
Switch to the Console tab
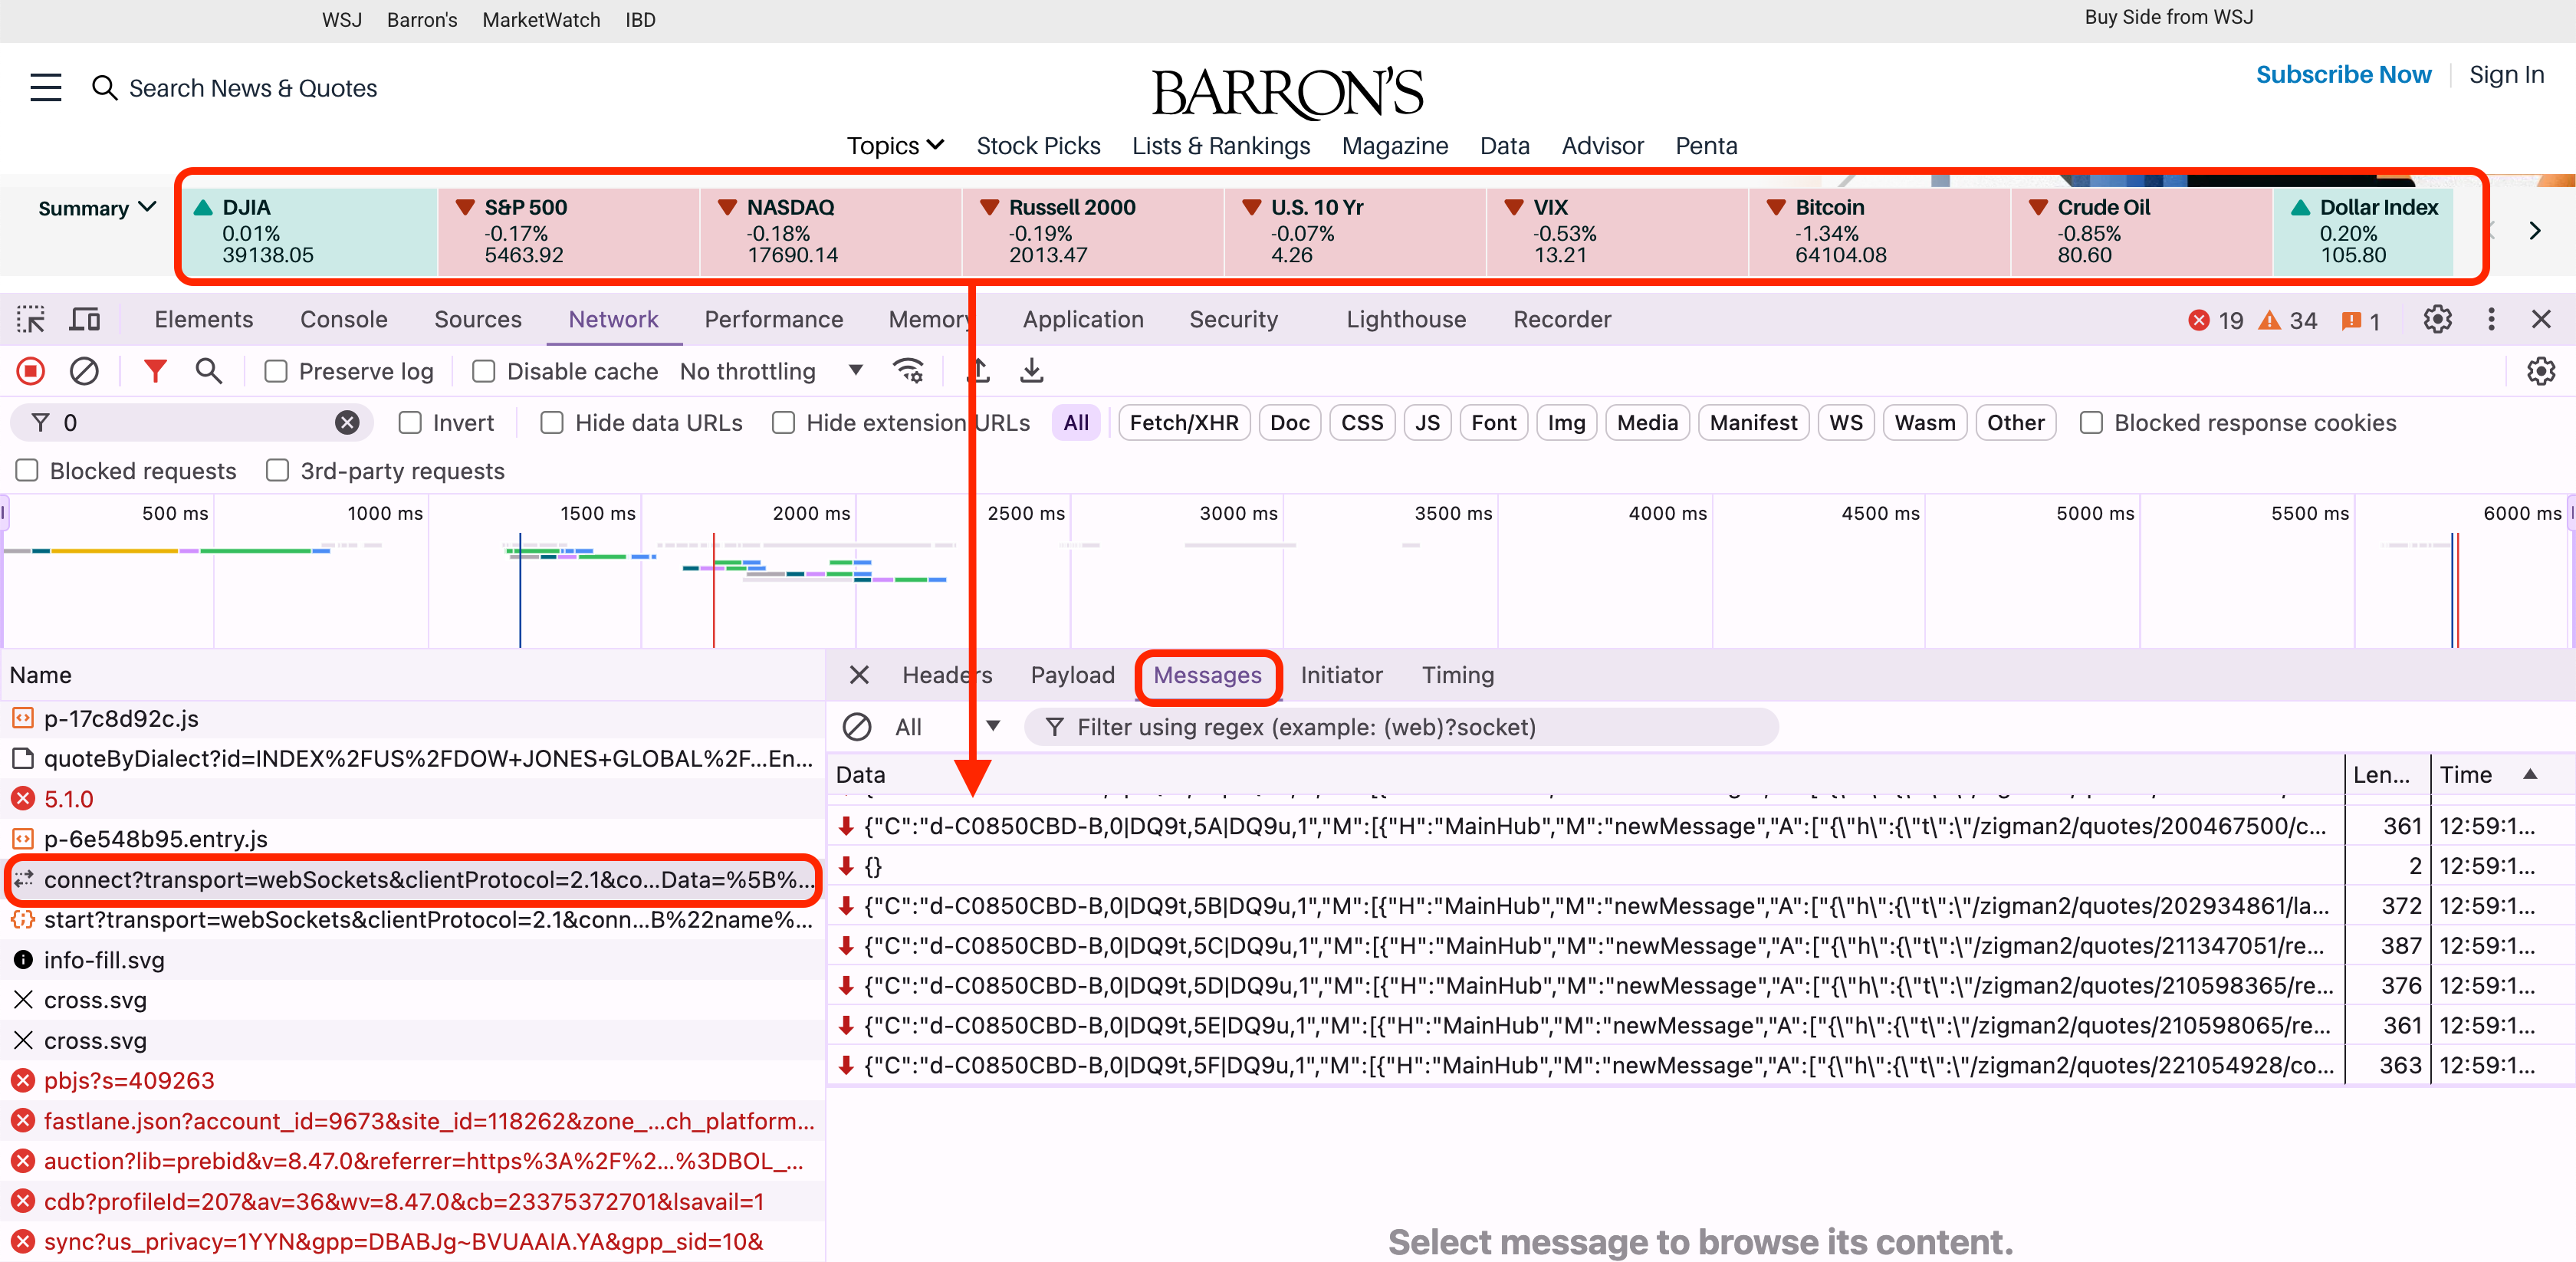(343, 320)
